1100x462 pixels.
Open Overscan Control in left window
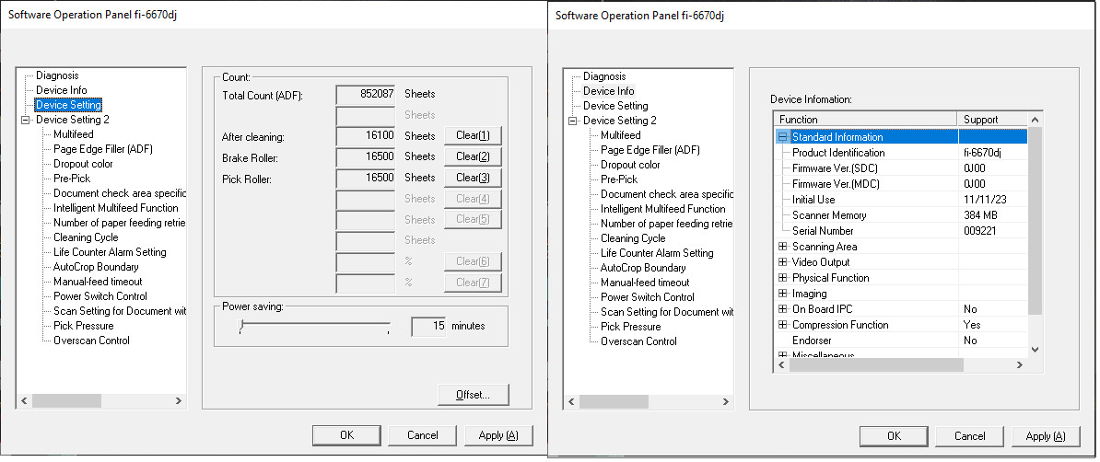point(91,341)
